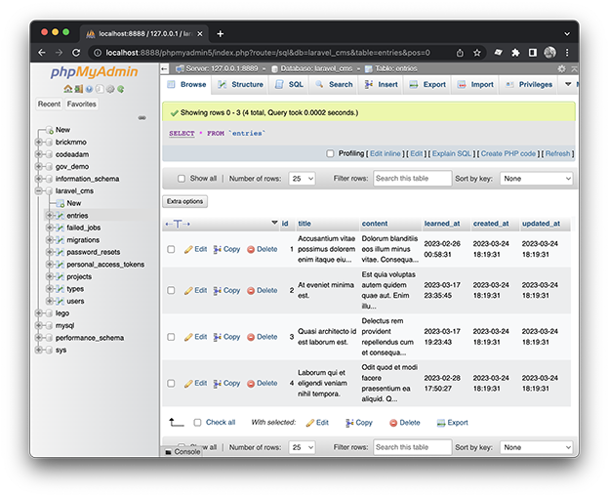
Task: Toggle the Profiling checkbox
Action: [x=330, y=154]
